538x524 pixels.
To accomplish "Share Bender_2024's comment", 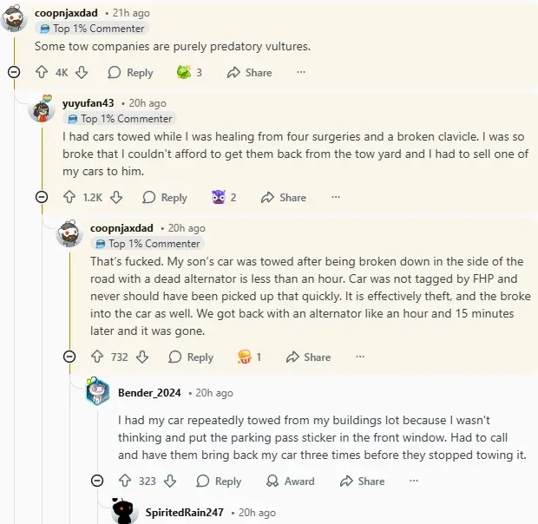I will (x=362, y=481).
